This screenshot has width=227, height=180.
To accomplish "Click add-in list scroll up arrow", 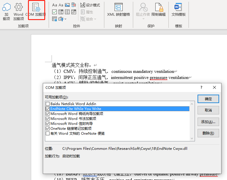I will pyautogui.click(x=192, y=104).
